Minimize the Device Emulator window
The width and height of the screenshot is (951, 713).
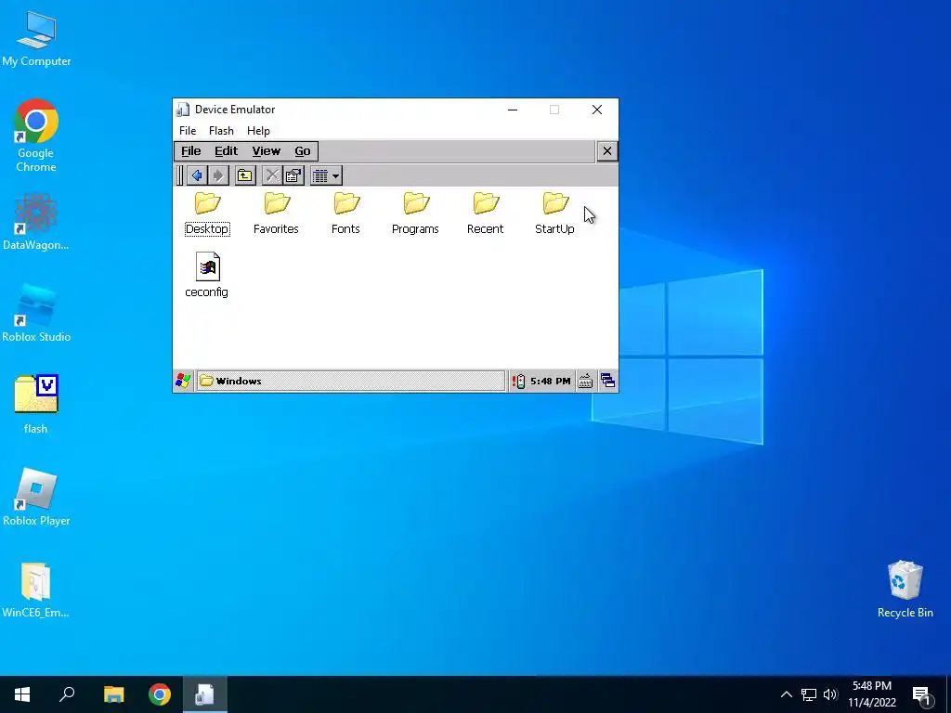[x=513, y=110]
